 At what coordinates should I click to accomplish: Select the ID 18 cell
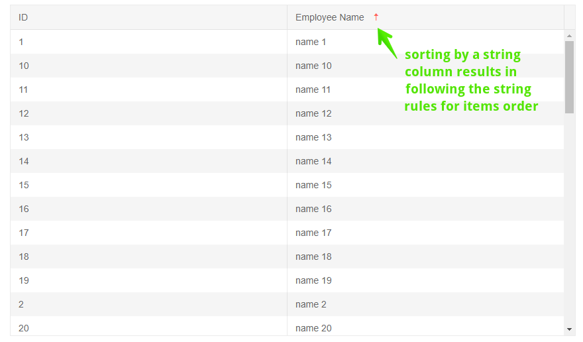24,256
